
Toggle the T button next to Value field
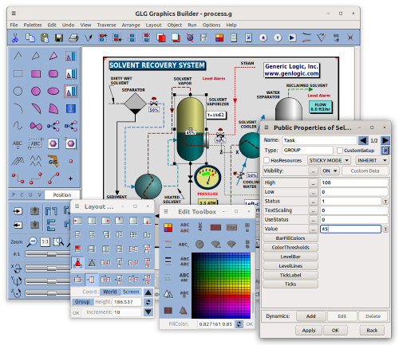(385, 229)
